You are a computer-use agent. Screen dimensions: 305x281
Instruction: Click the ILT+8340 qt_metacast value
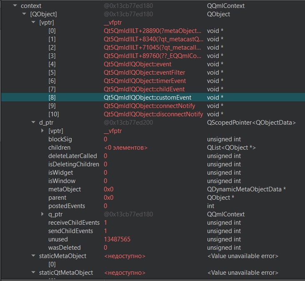[153, 39]
